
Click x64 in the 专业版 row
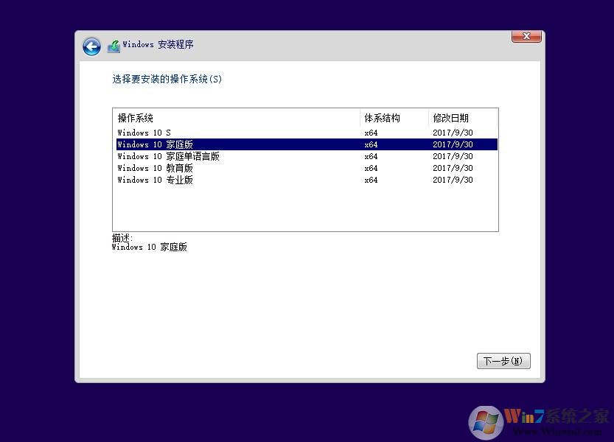371,180
